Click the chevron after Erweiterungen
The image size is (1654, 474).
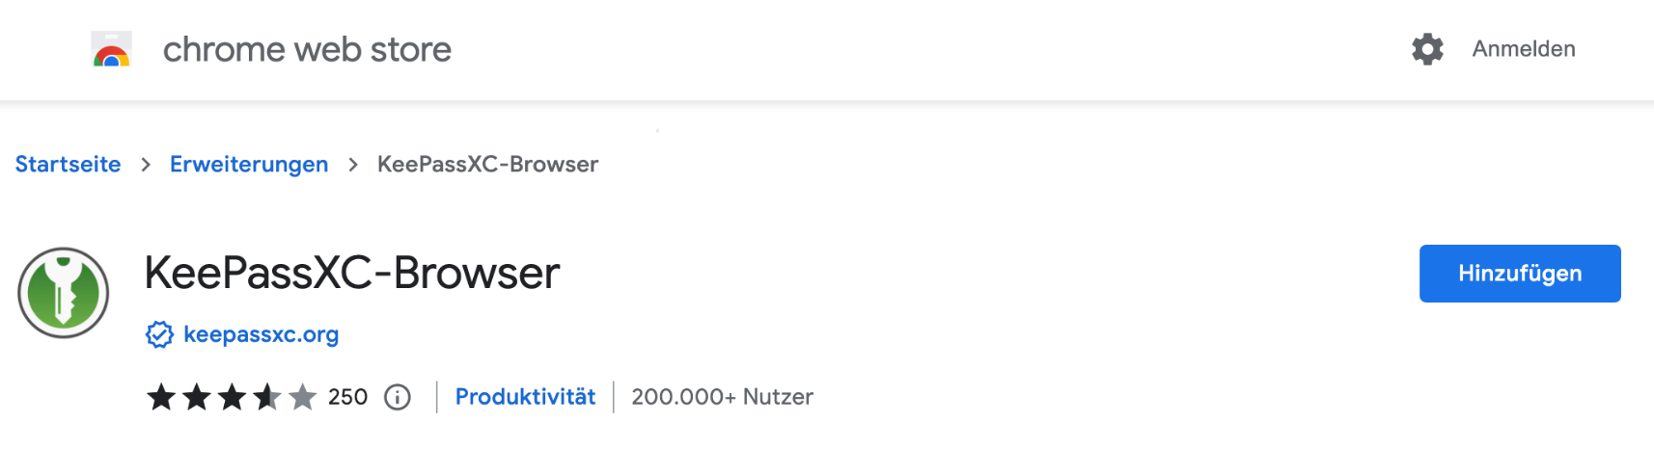353,165
